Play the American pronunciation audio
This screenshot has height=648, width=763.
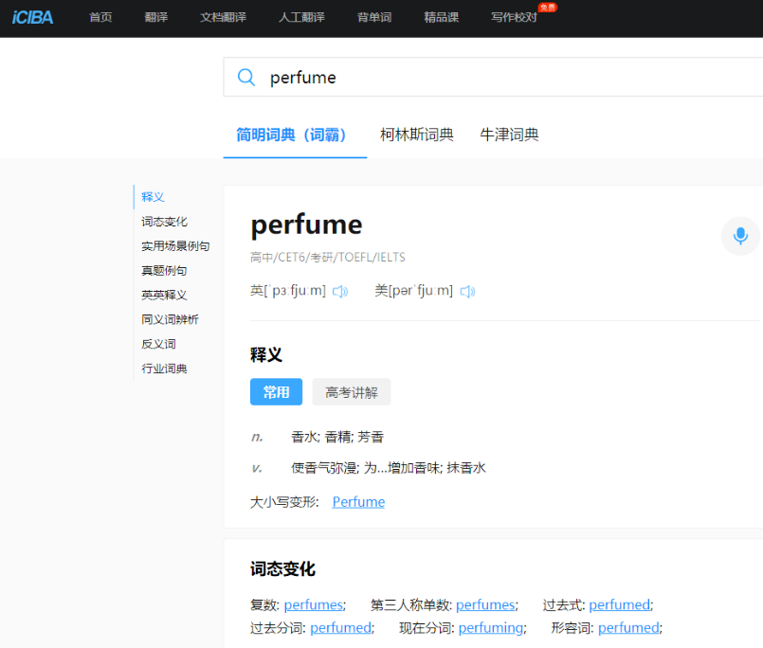tap(467, 292)
